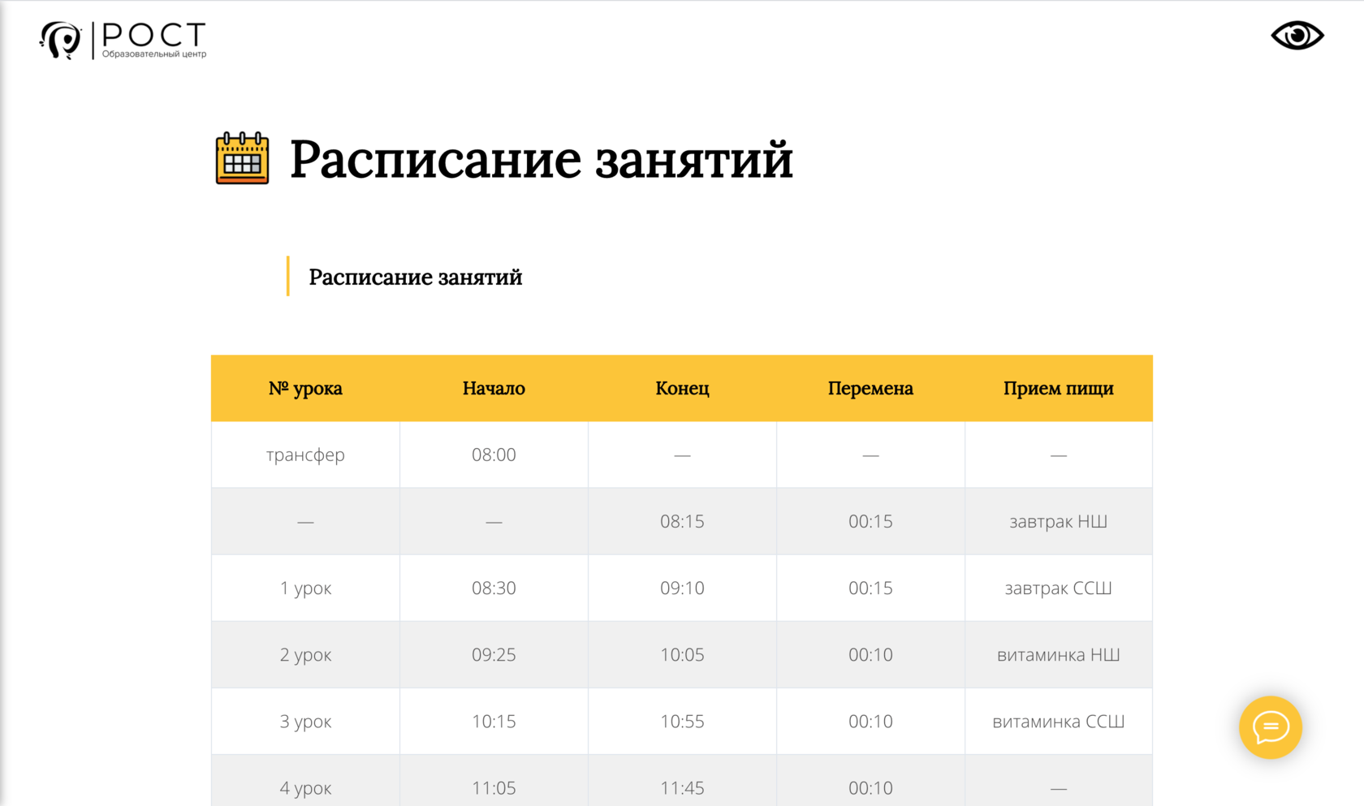1364x806 pixels.
Task: Select the '1 урок' cell
Action: pos(305,588)
